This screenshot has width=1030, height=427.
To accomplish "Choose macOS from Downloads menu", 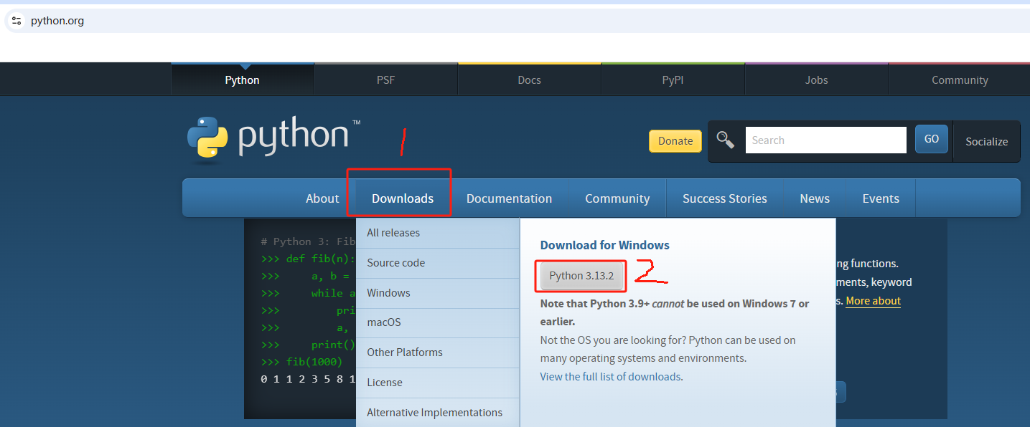I will pyautogui.click(x=438, y=322).
